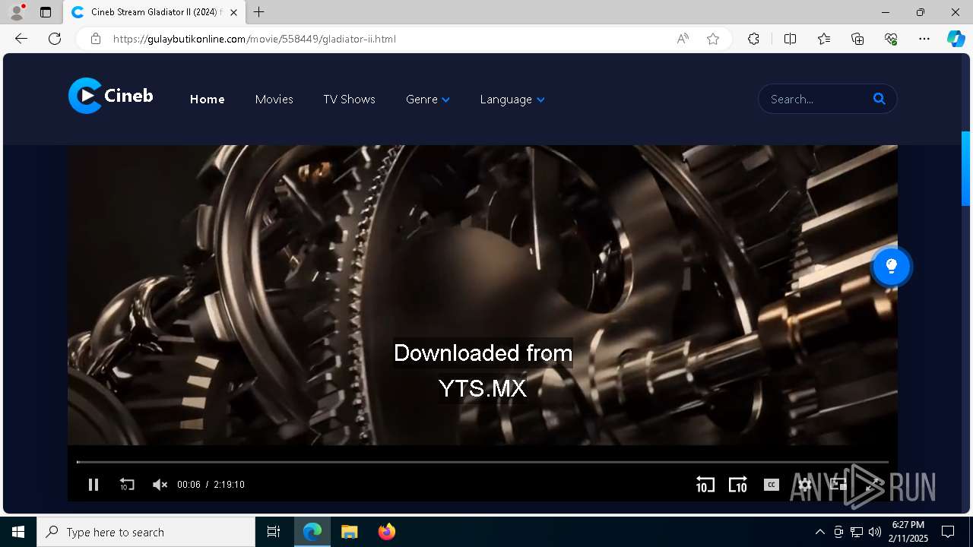Open browser Extensions puzzle icon
Viewport: 973px width, 547px height.
click(x=753, y=39)
